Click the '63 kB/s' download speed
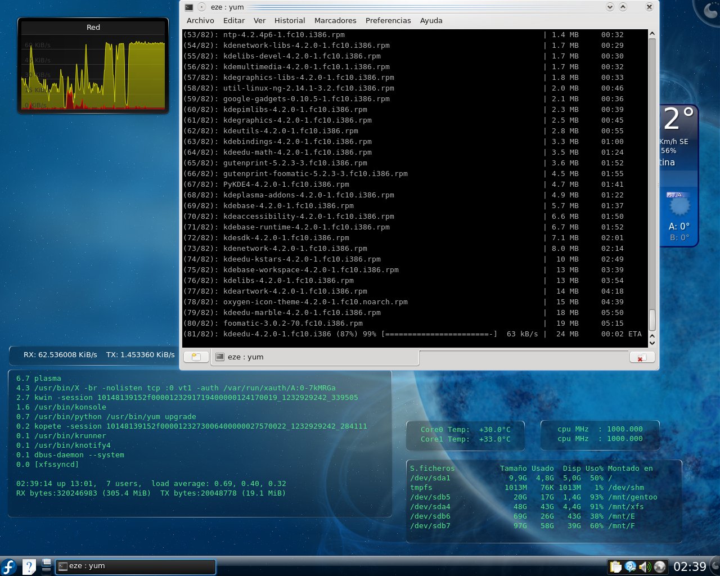 (x=522, y=334)
